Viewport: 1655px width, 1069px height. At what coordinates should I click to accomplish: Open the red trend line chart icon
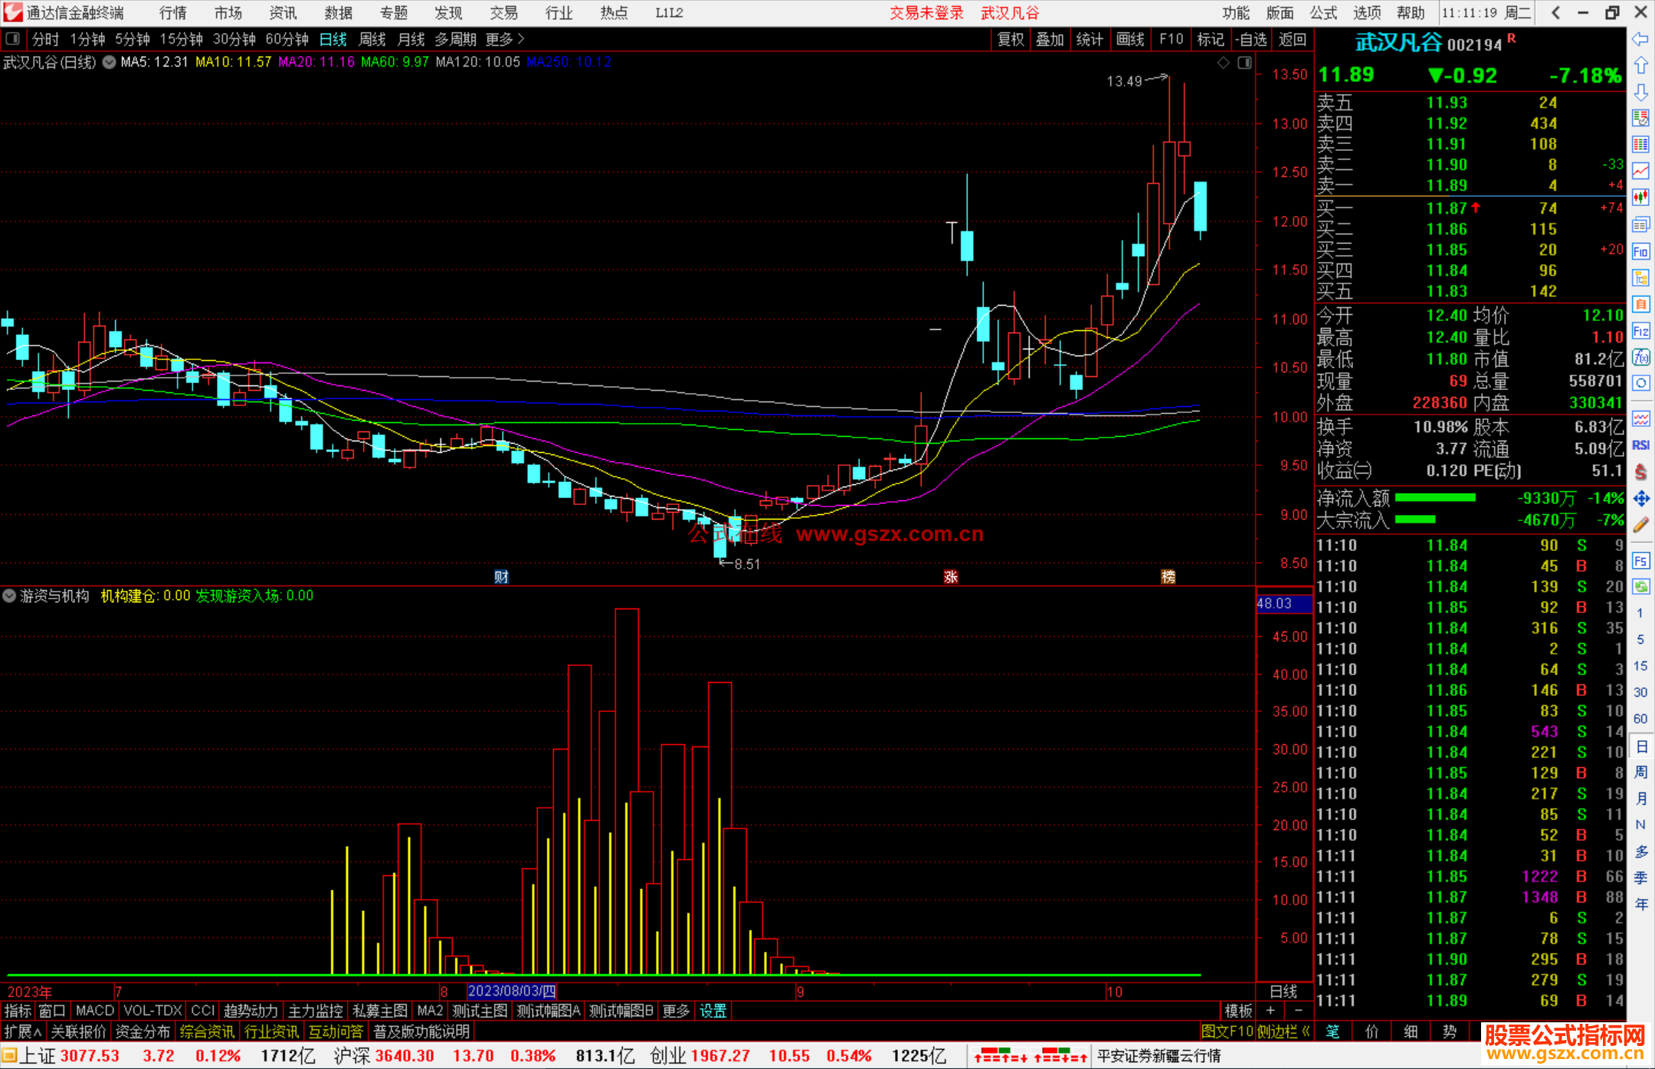pyautogui.click(x=1640, y=171)
